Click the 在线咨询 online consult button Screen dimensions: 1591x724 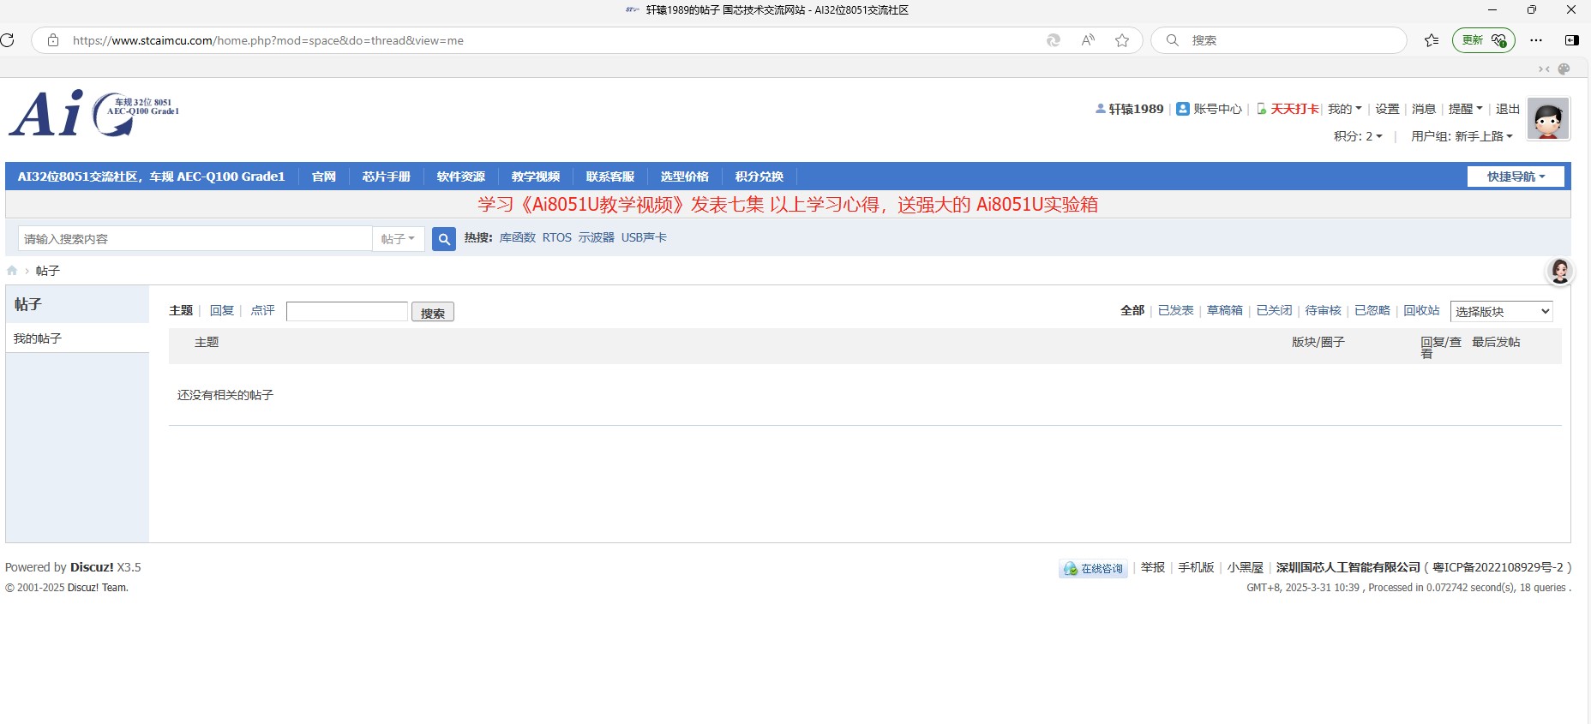click(1094, 568)
